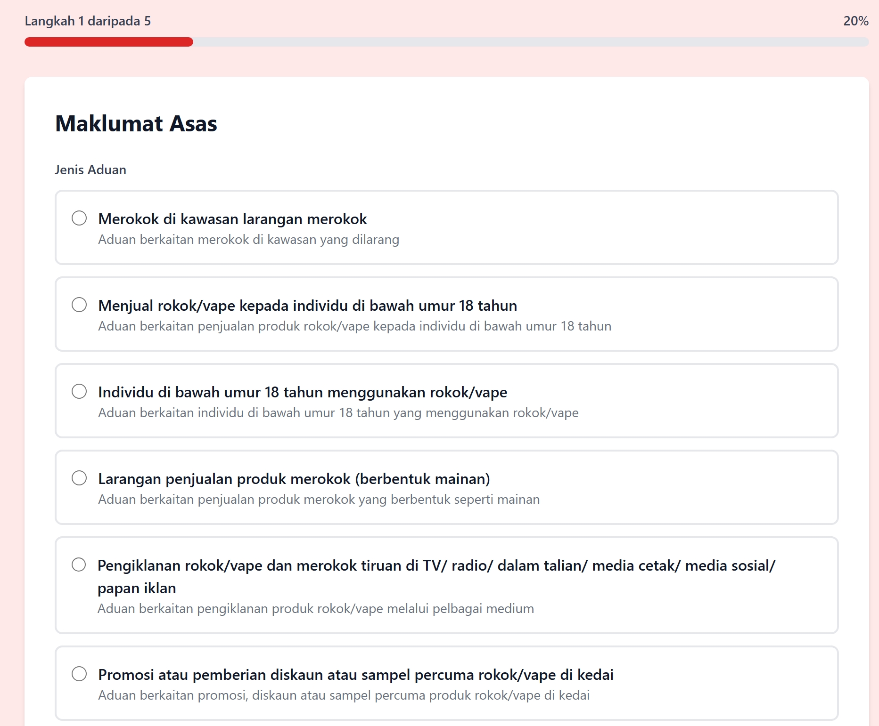Click 'Menjual rokok/vape kepada individu' option title
This screenshot has width=879, height=726.
point(307,306)
